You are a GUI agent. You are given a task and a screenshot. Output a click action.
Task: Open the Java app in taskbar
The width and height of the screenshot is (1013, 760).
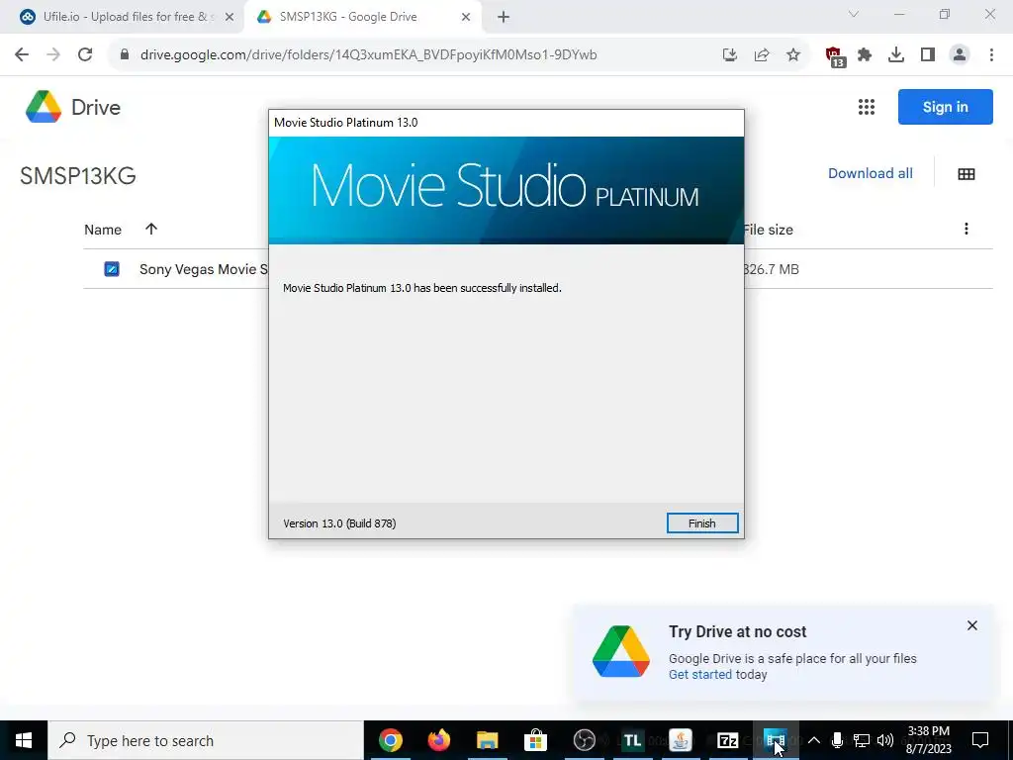[680, 740]
